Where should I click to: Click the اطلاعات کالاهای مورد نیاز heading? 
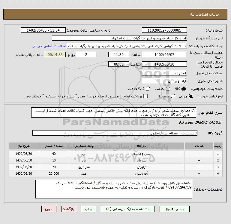pos(200,122)
